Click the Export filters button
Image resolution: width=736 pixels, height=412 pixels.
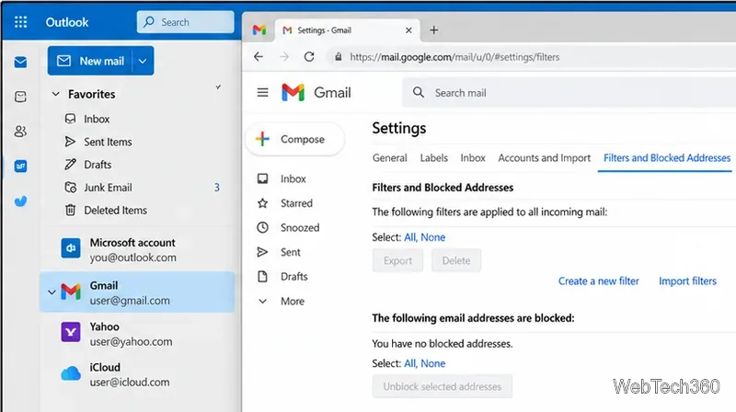(397, 260)
